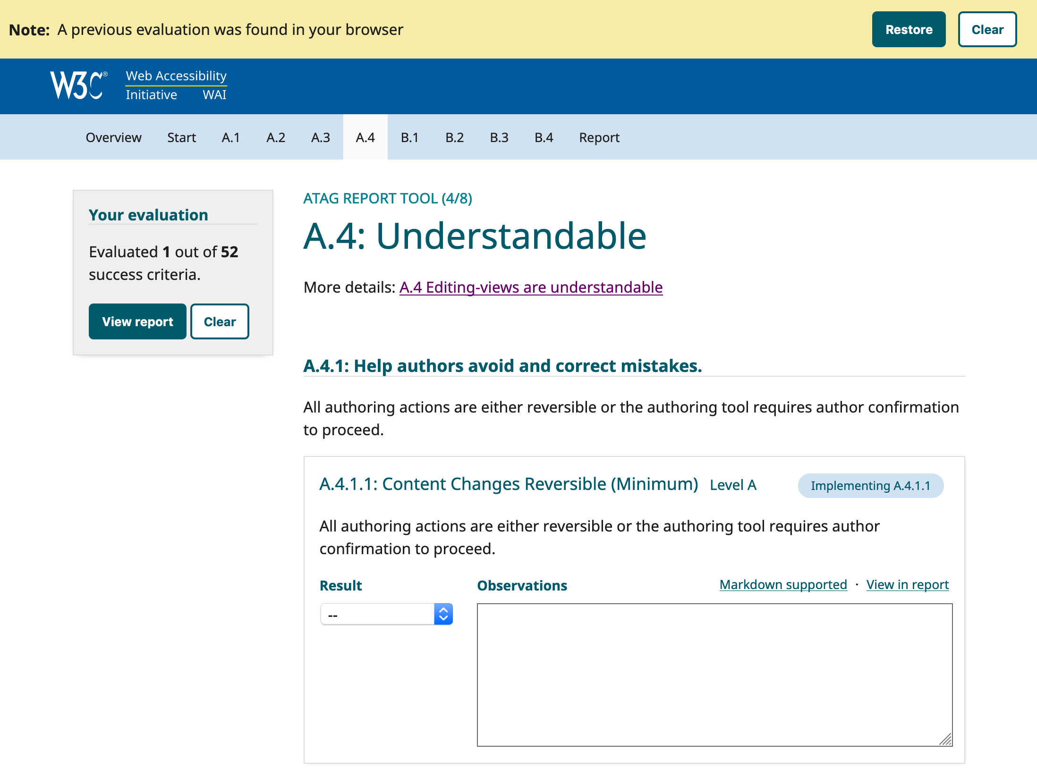This screenshot has width=1037, height=776.
Task: Click the Web Accessibility Initiative WAI link
Action: point(176,85)
